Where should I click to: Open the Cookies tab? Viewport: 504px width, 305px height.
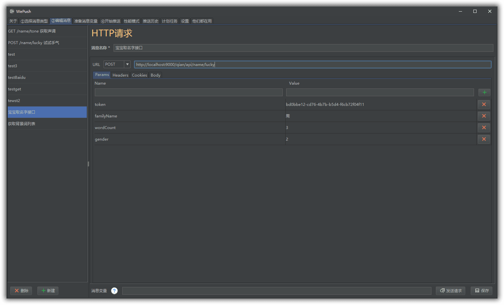click(139, 75)
